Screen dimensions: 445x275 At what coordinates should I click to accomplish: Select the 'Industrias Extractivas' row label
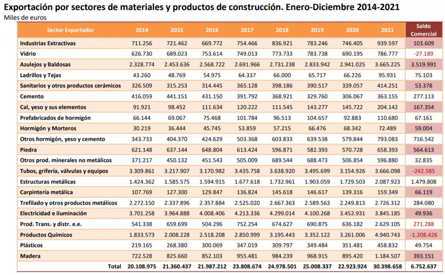(48, 43)
